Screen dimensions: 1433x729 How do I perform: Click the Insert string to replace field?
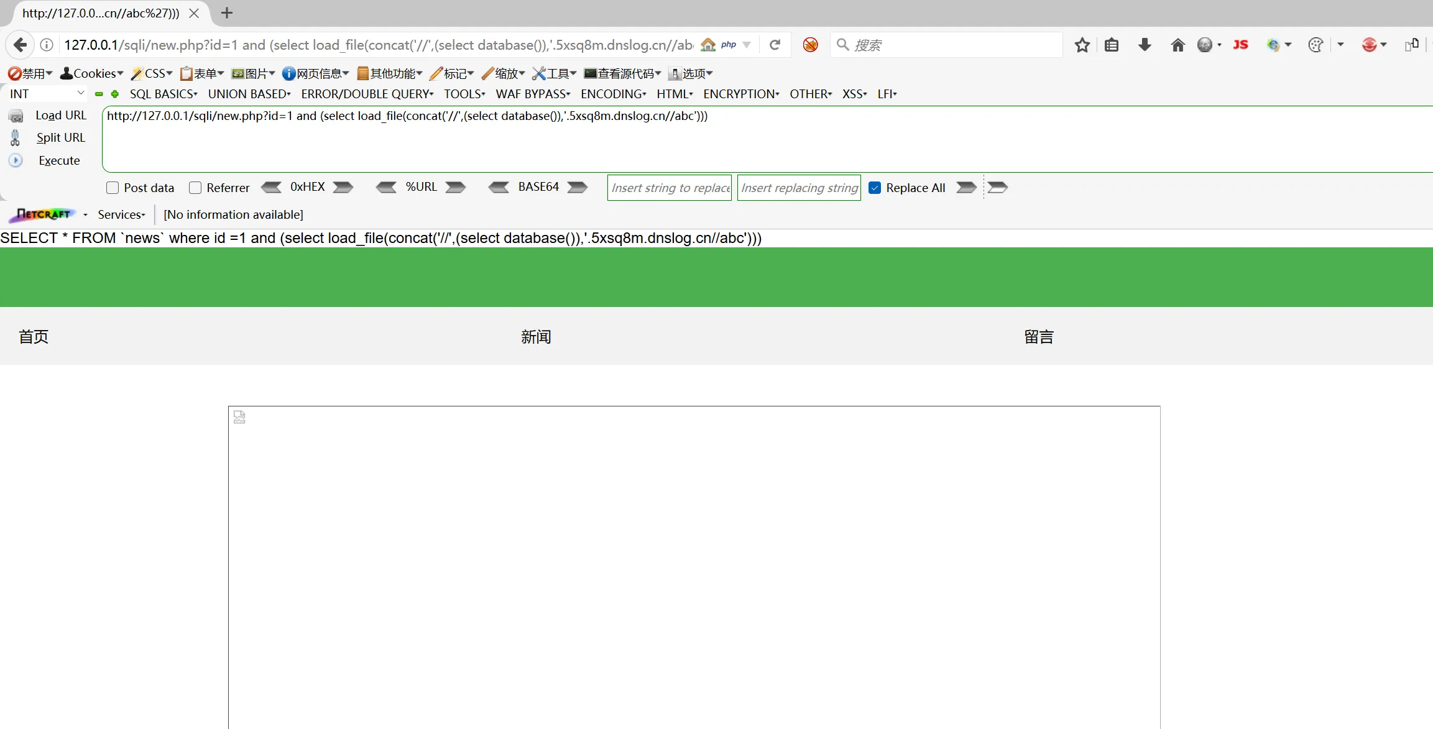[670, 188]
